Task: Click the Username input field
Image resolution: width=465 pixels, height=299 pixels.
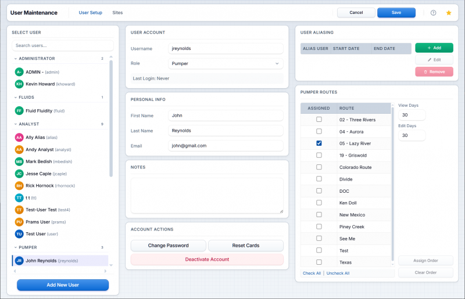Action: pyautogui.click(x=226, y=48)
